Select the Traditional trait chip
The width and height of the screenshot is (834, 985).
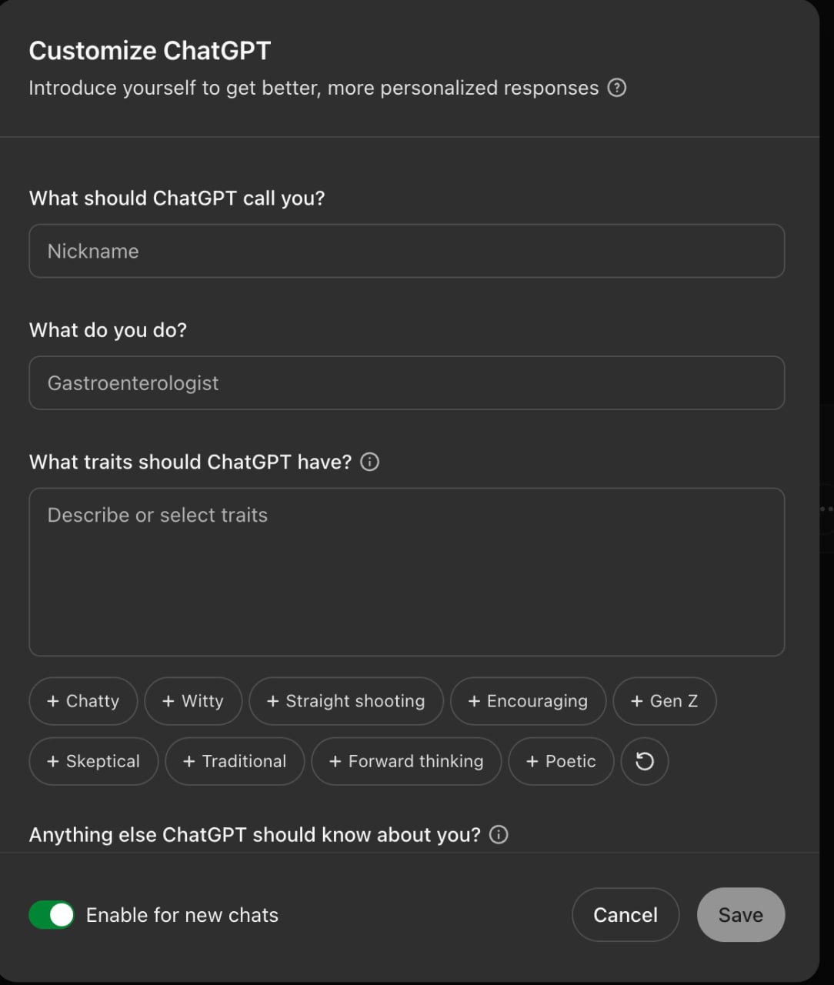coord(235,761)
